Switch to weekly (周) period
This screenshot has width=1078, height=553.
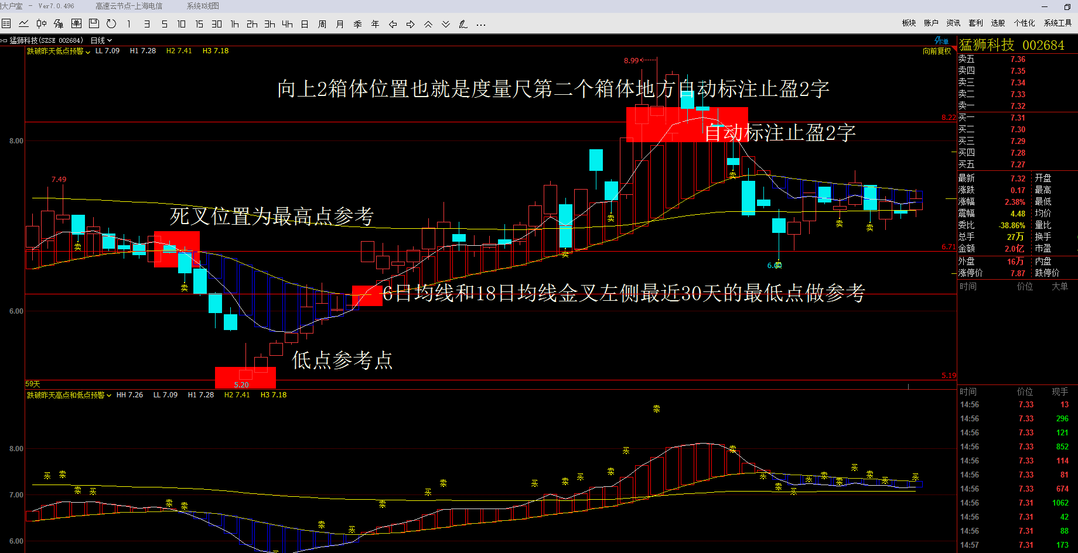click(322, 24)
